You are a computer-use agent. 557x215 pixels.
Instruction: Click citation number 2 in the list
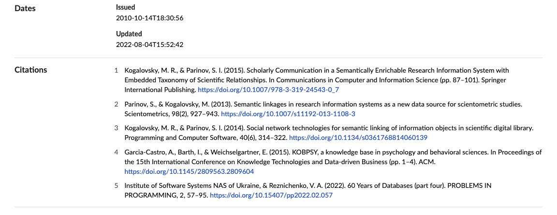pyautogui.click(x=116, y=104)
